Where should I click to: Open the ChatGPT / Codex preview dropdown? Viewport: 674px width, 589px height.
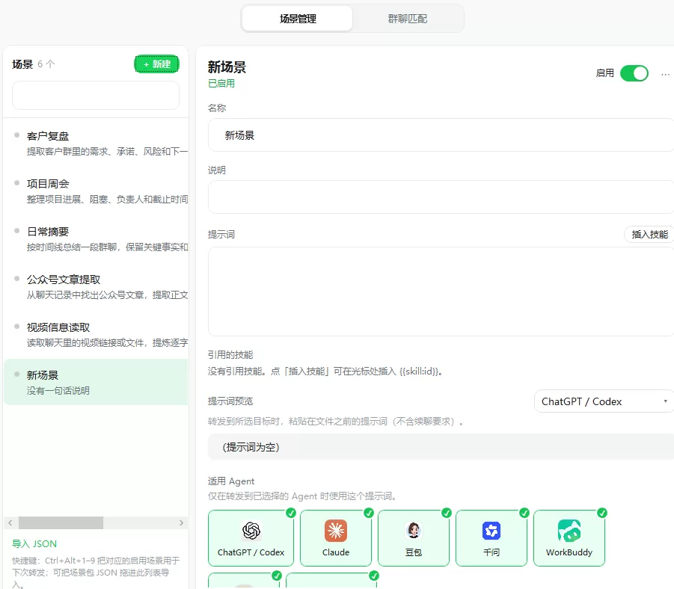point(604,401)
